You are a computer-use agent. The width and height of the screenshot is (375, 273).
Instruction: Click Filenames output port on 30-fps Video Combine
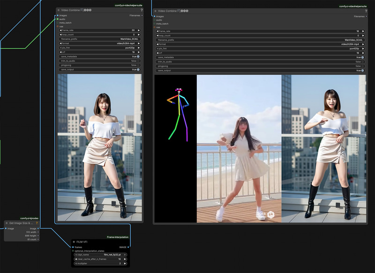click(142, 15)
